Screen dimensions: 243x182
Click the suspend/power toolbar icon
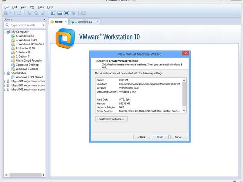tap(6, 13)
